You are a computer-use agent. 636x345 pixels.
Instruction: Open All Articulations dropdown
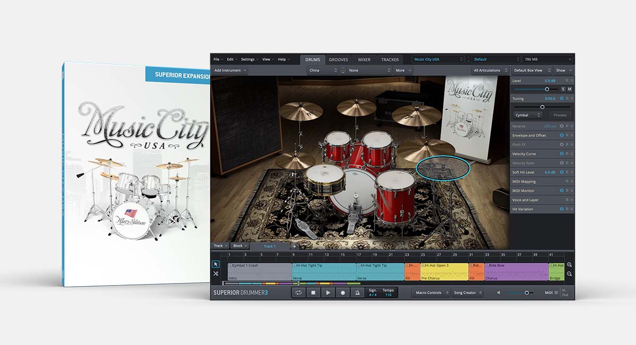coord(490,70)
